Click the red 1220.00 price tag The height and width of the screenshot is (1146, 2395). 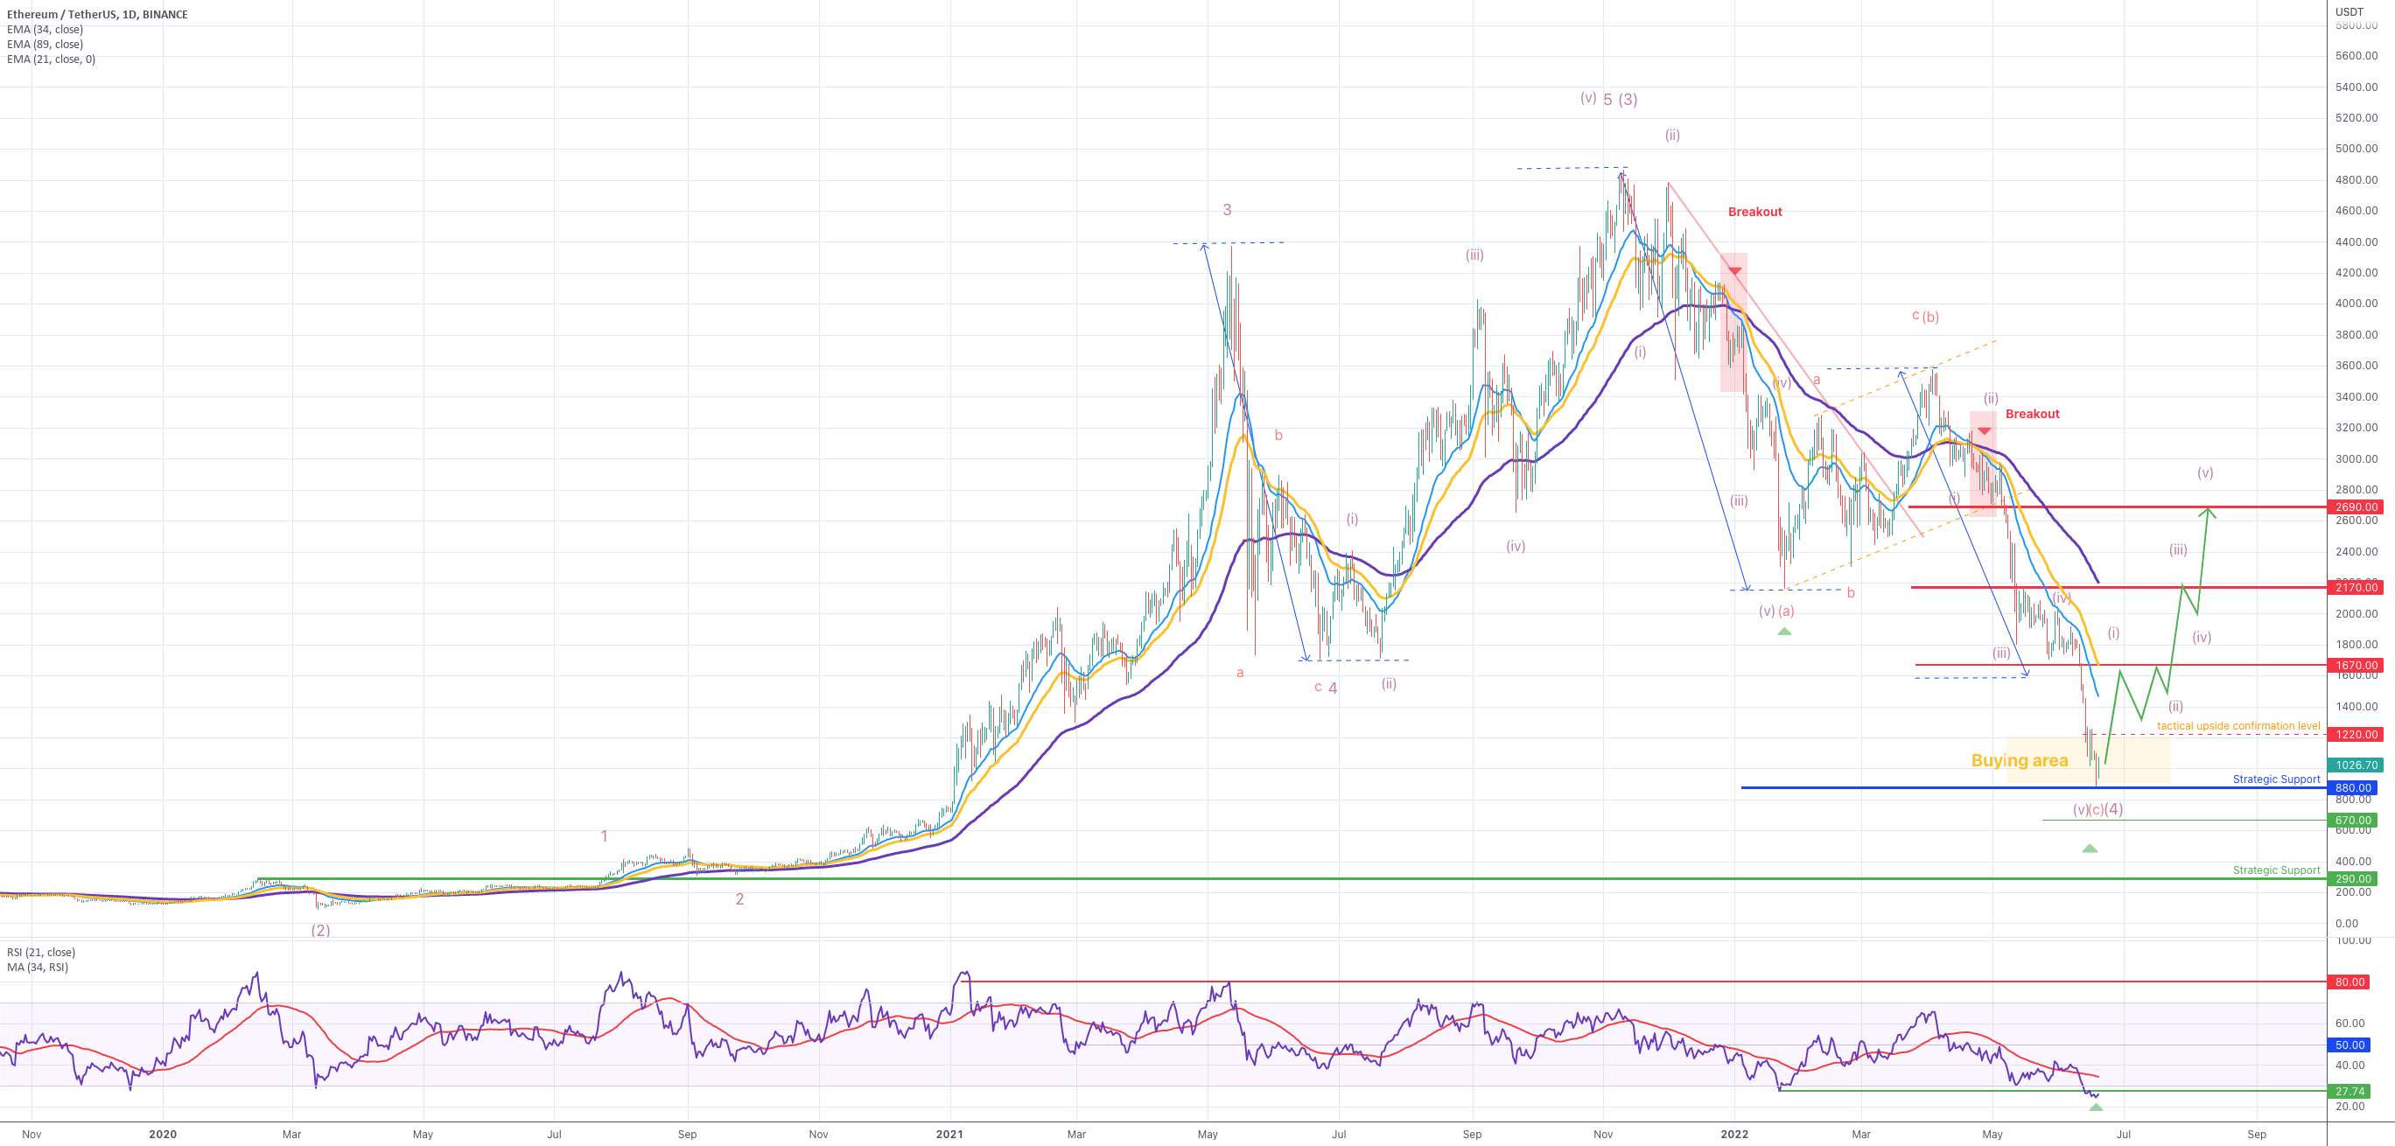(x=2354, y=734)
